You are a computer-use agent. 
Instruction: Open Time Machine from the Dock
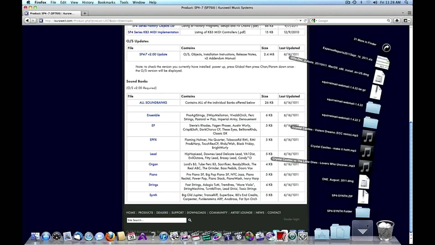point(292,236)
